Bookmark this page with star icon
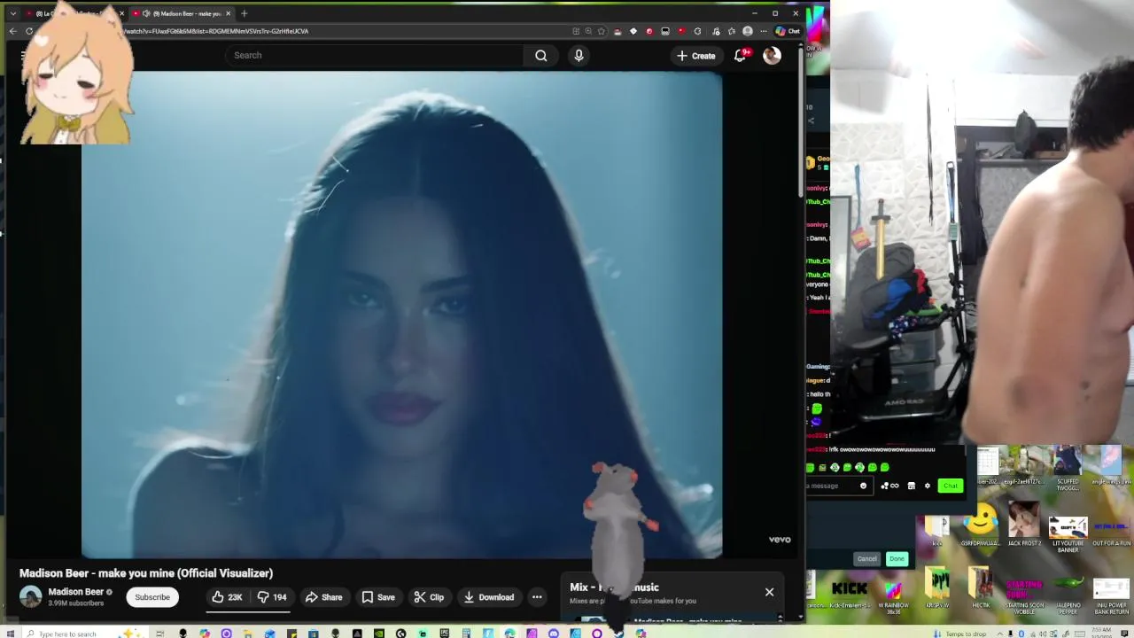This screenshot has width=1134, height=638. 602,31
